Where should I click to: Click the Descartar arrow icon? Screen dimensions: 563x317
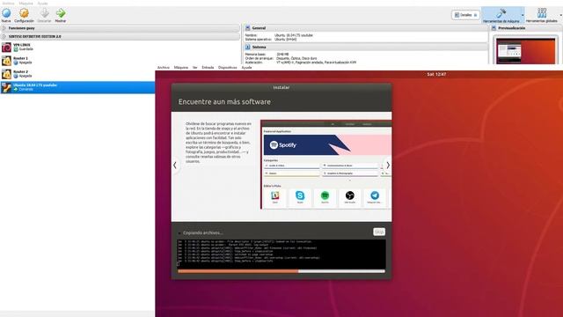pyautogui.click(x=45, y=14)
